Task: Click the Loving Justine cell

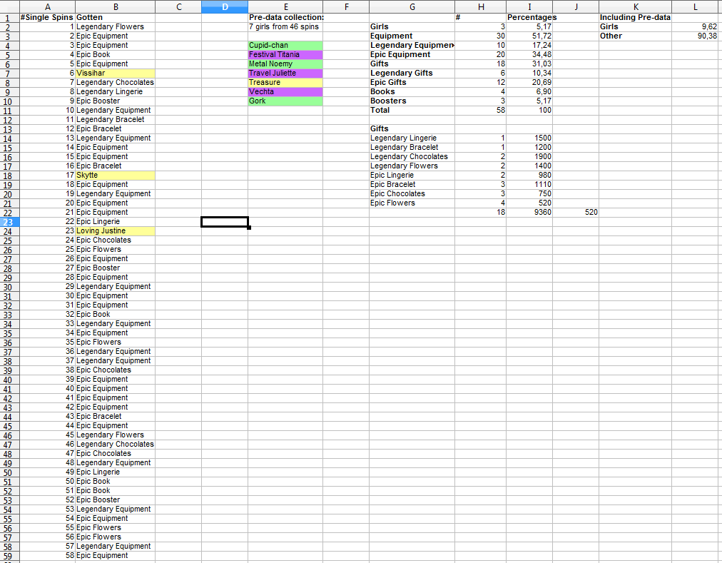Action: (x=114, y=230)
